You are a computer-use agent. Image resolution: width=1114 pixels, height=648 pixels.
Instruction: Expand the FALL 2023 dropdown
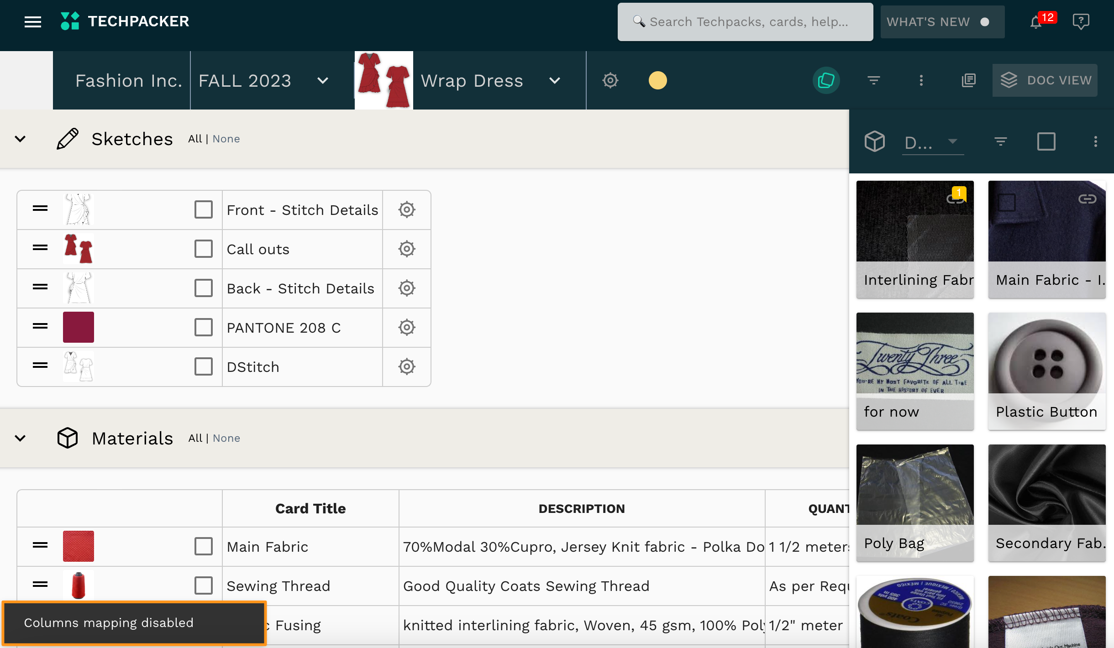click(x=323, y=81)
